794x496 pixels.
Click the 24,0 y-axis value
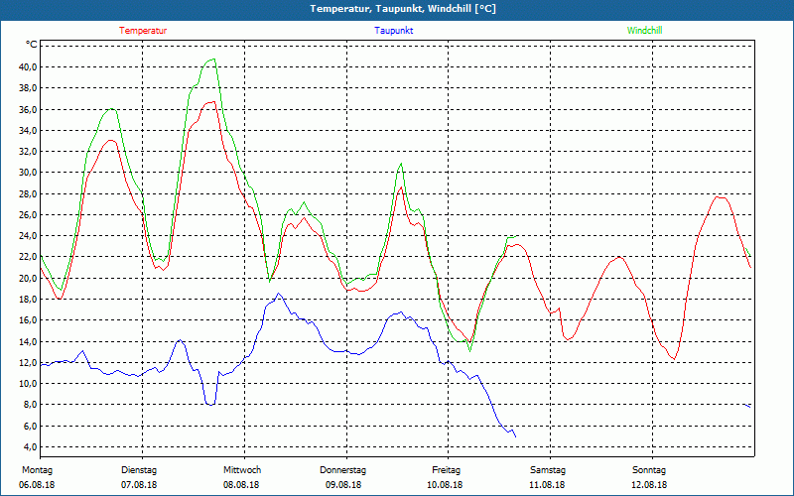click(27, 236)
